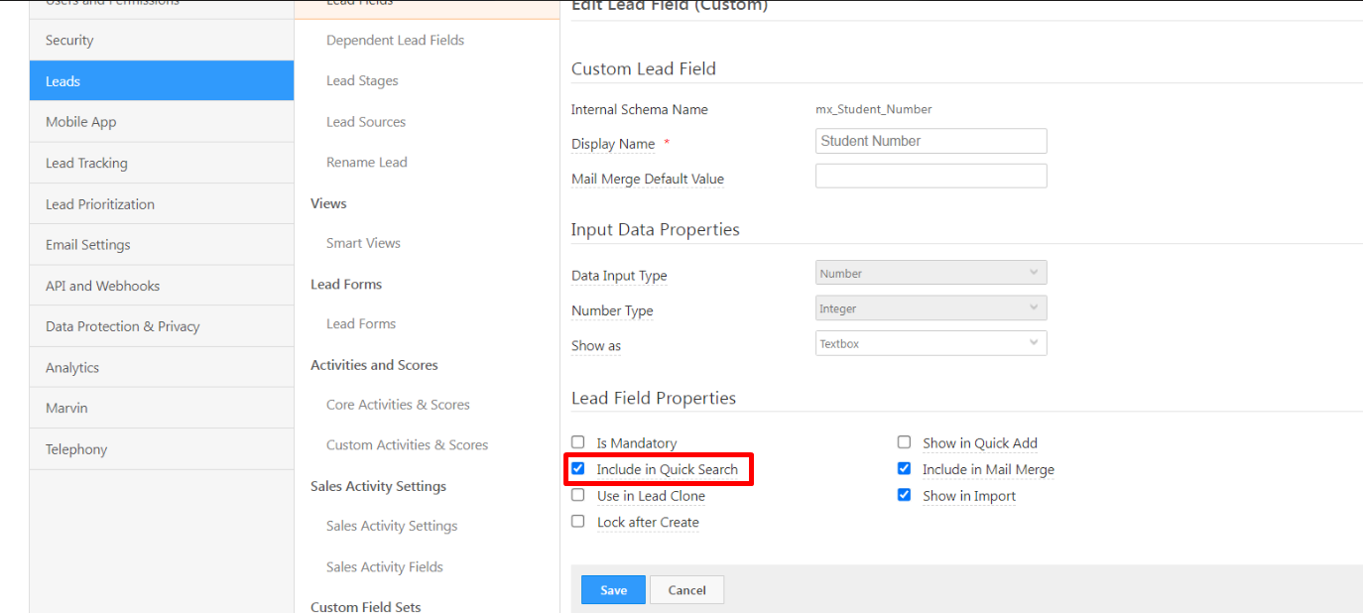The height and width of the screenshot is (613, 1363).
Task: Check the Lock after Create option
Action: pyautogui.click(x=578, y=522)
